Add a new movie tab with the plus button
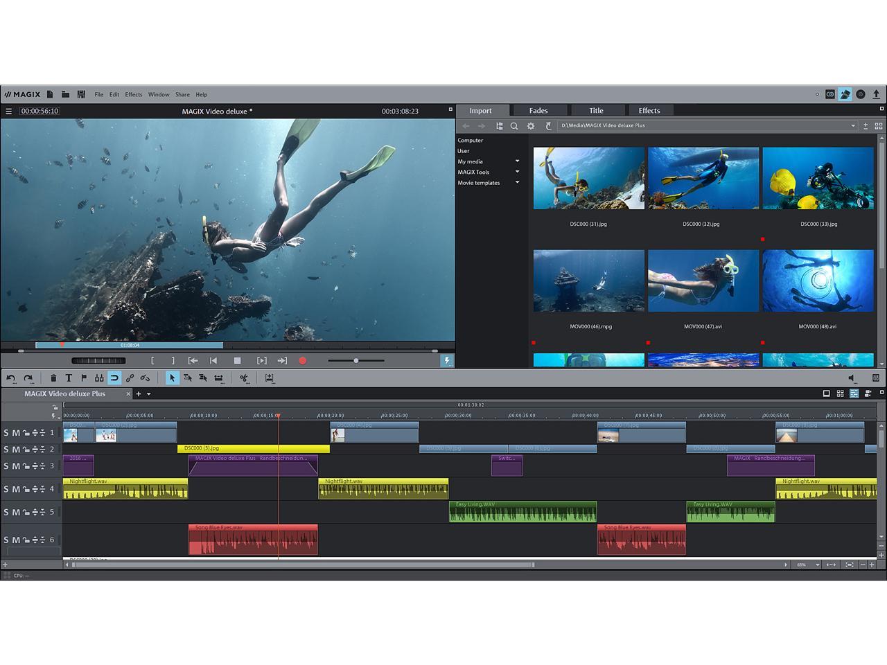 (x=139, y=394)
